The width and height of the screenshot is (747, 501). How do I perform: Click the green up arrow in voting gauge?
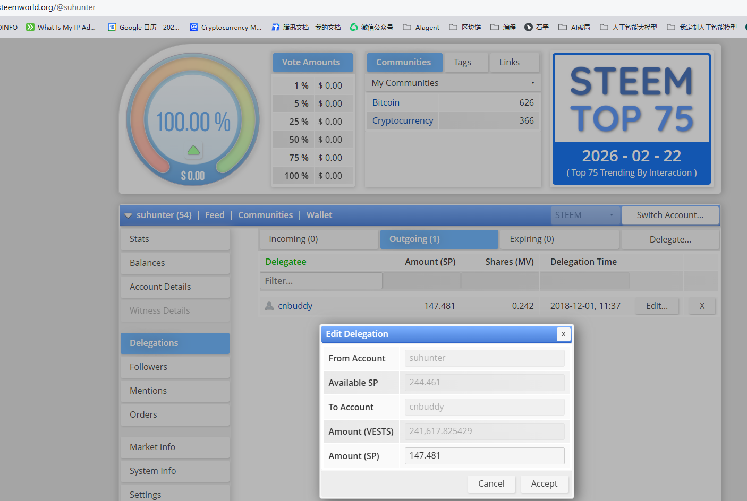click(193, 150)
